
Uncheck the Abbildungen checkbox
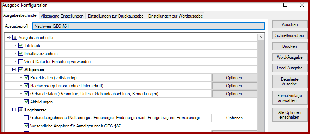(27, 102)
